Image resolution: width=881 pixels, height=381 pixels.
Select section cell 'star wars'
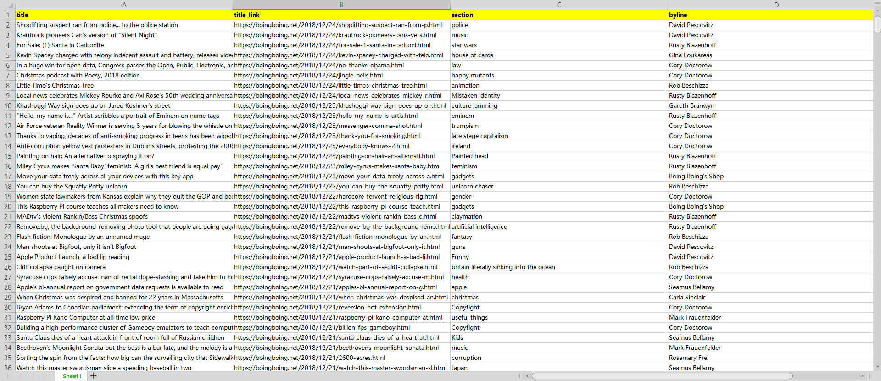[x=559, y=45]
